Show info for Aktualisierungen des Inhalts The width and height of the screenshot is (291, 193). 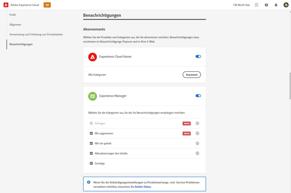pos(197,153)
